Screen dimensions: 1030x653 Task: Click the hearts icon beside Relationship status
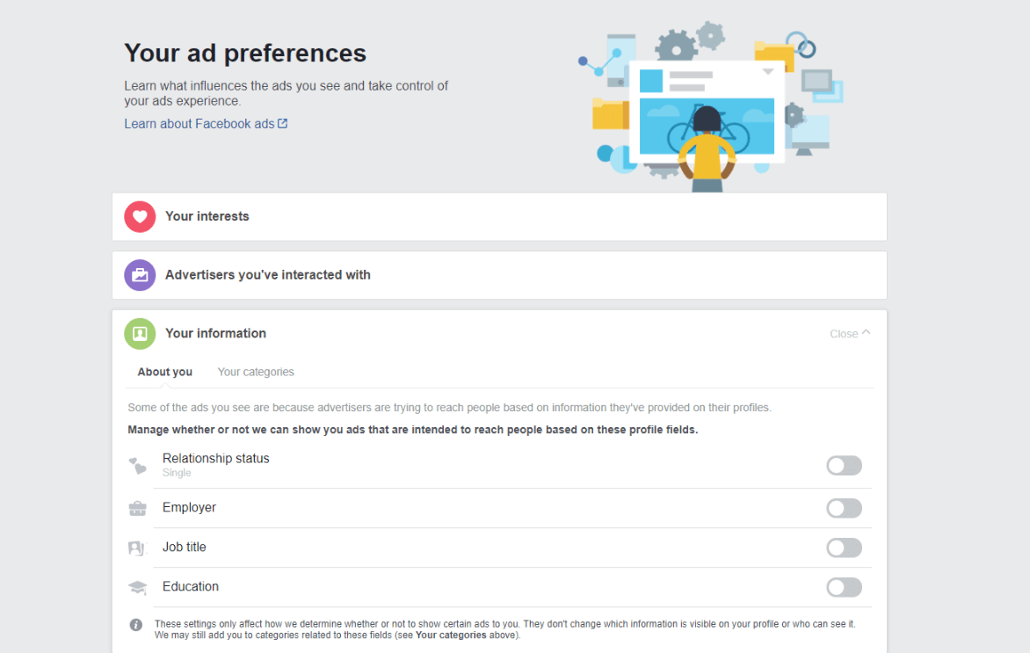pos(137,466)
